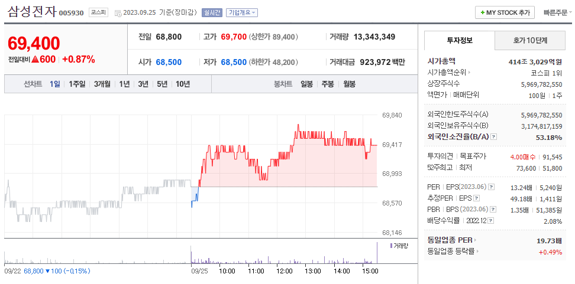The width and height of the screenshot is (575, 284).
Task: Click the 전일 68,800 value
Action: [169, 37]
